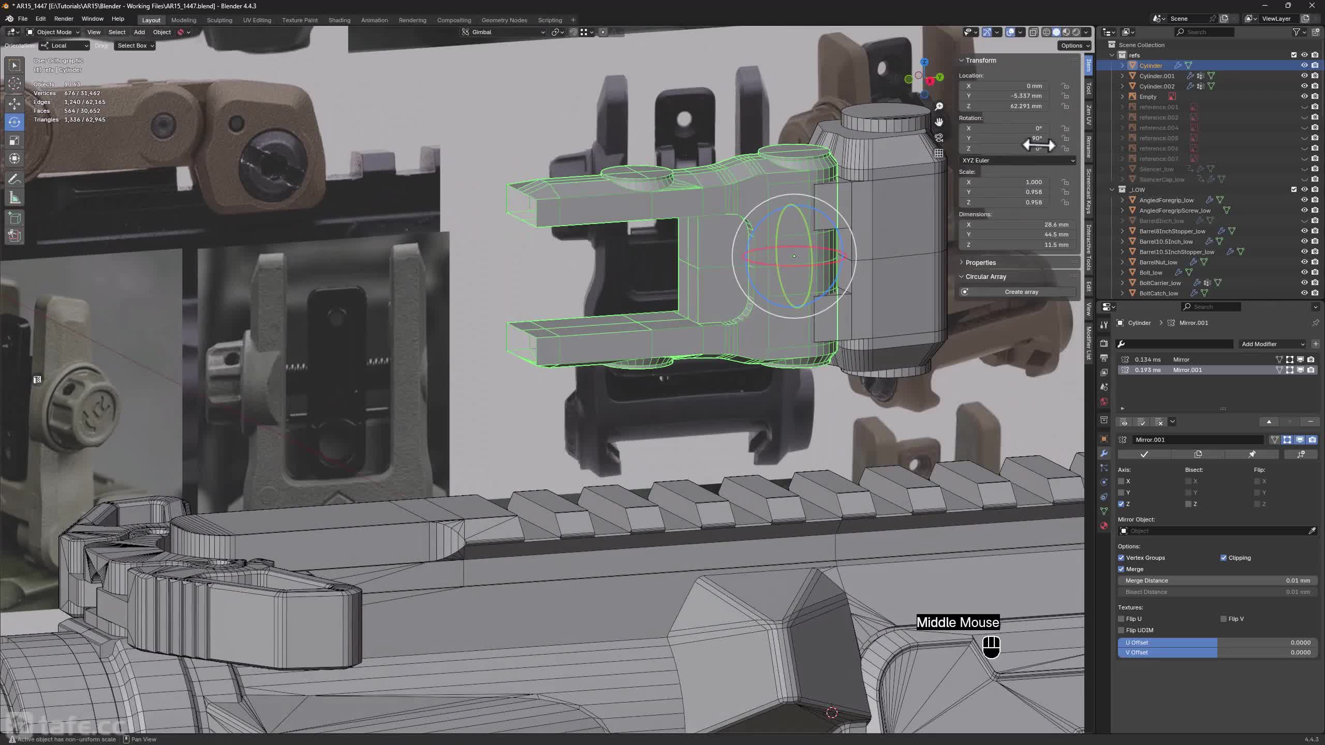Click the Create array button
Viewport: 1325px width, 745px height.
(1018, 292)
